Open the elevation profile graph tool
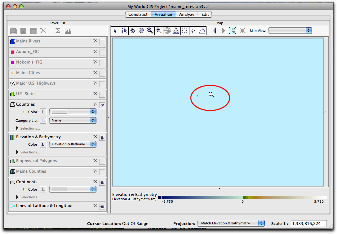The image size is (337, 234). [x=202, y=31]
